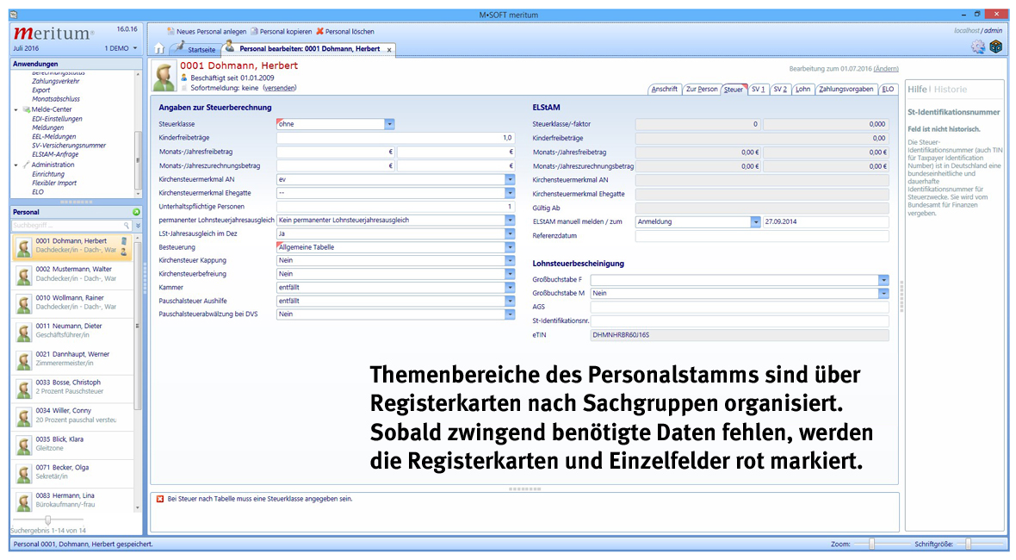Open the Zahlungsvorgaben tab

pyautogui.click(x=846, y=89)
